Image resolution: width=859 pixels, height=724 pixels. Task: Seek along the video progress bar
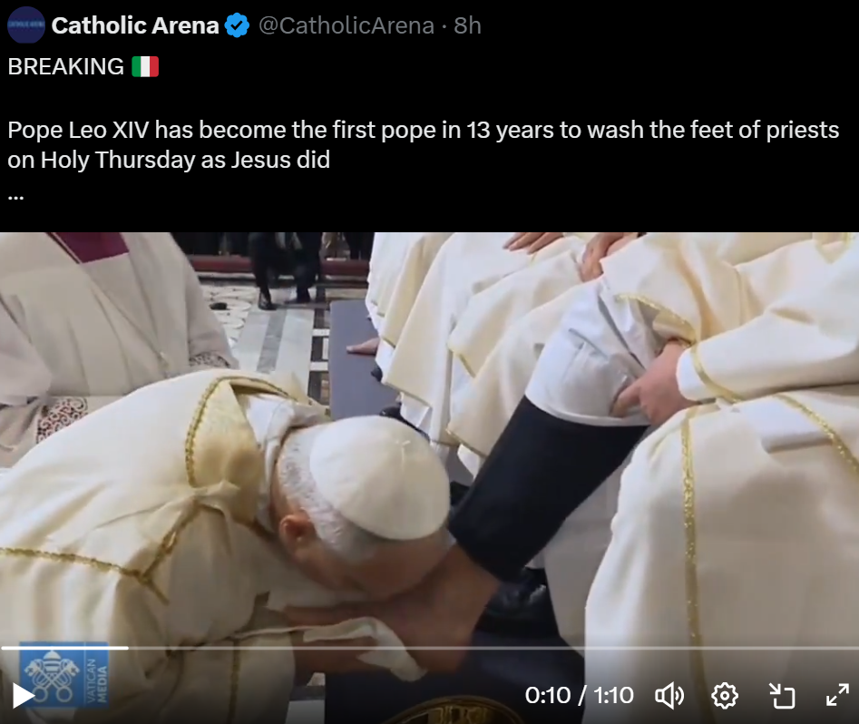click(x=430, y=648)
